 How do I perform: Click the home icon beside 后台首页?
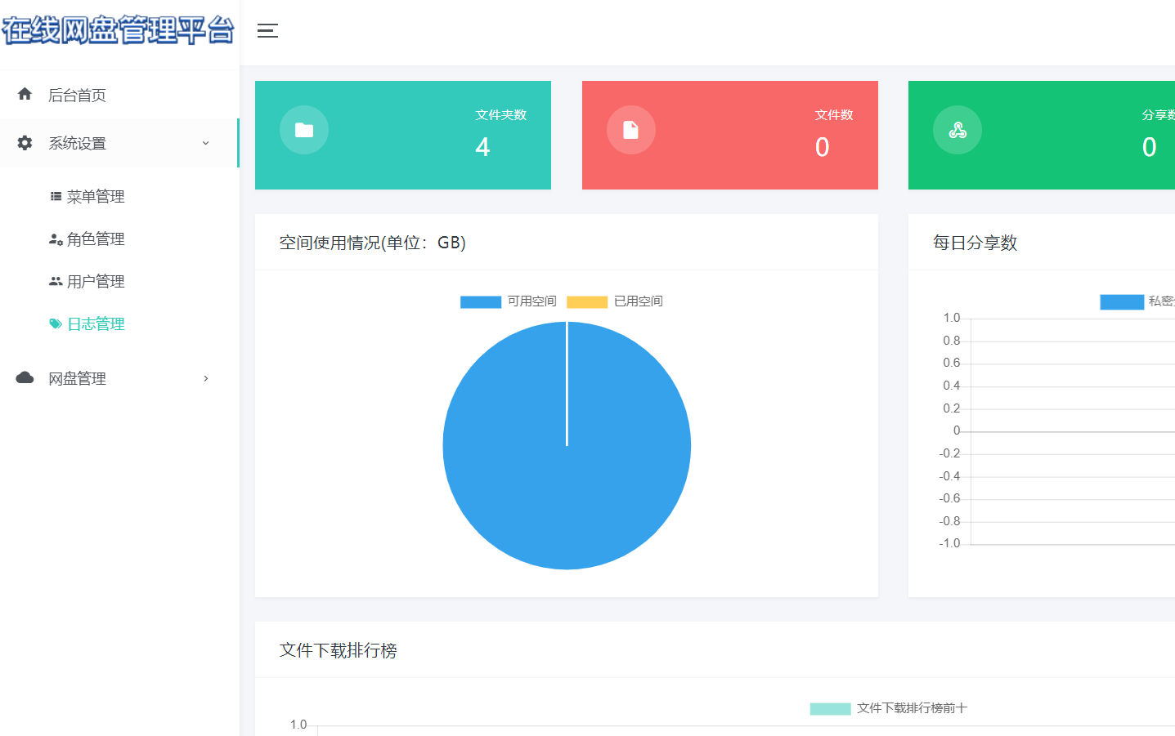tap(24, 94)
